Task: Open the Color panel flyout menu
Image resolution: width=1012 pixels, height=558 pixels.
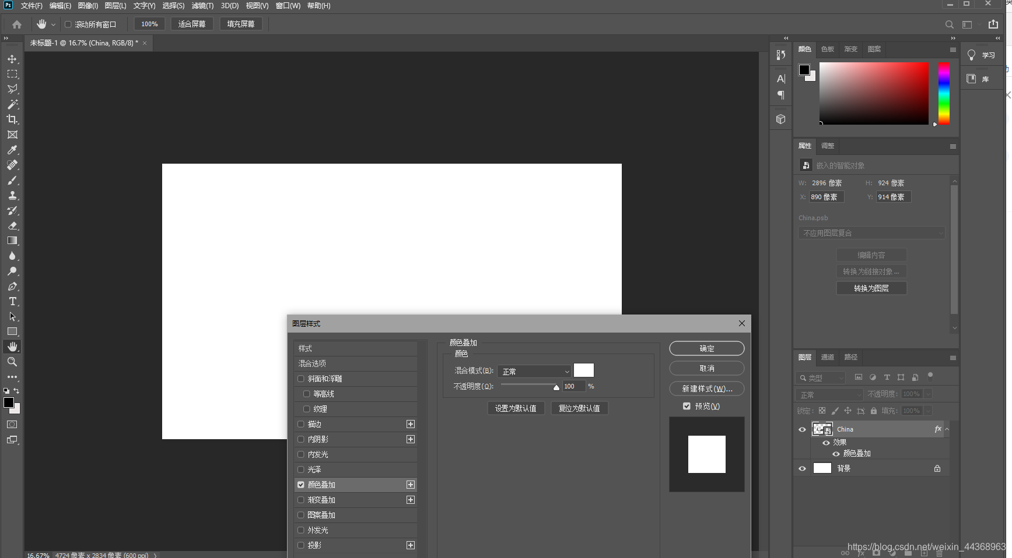Action: point(953,50)
